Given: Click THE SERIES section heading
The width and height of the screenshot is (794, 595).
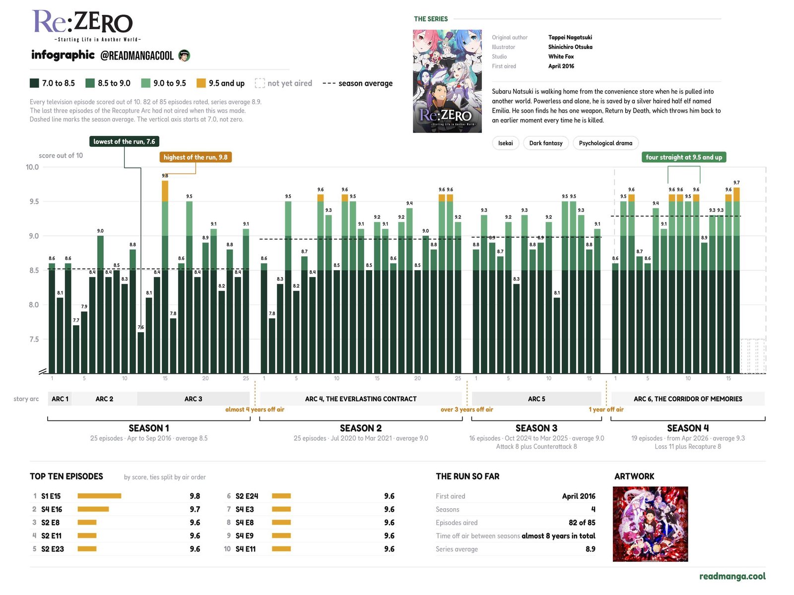Looking at the screenshot, I should 431,19.
